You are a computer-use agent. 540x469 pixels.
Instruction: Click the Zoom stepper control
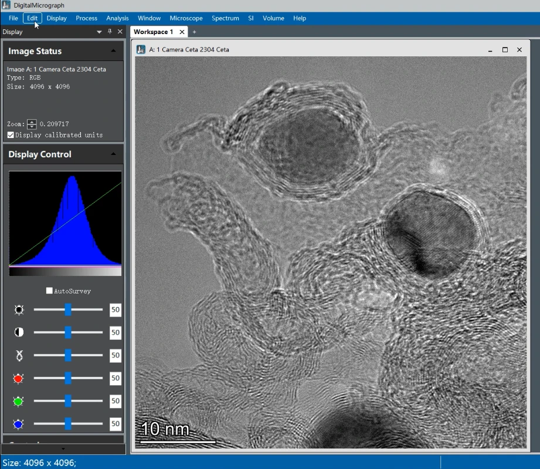[x=32, y=124]
